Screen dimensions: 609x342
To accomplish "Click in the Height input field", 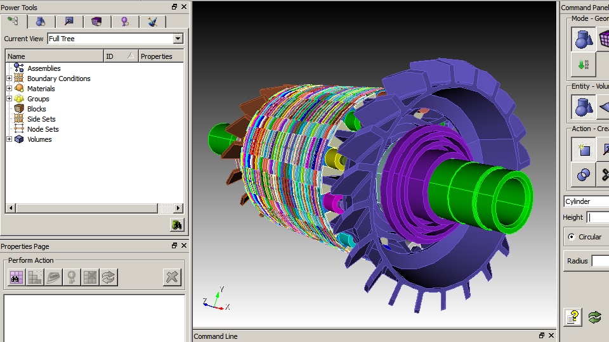I will [598, 217].
